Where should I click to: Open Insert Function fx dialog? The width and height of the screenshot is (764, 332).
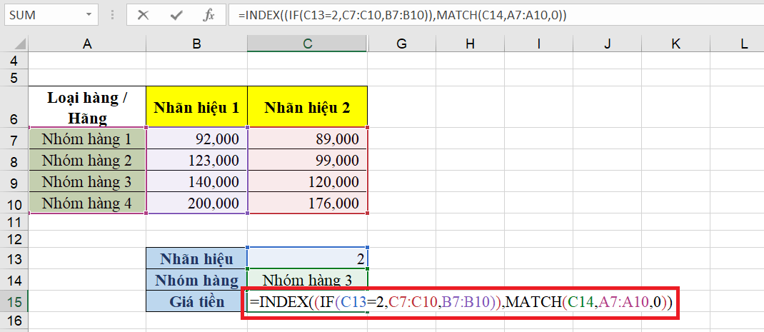pos(208,15)
